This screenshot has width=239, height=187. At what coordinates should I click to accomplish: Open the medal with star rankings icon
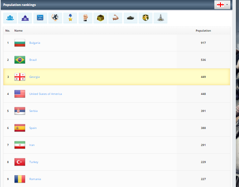coord(70,18)
